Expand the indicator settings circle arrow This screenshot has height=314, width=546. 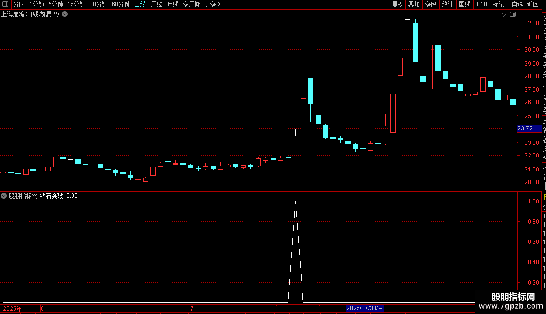[4, 196]
